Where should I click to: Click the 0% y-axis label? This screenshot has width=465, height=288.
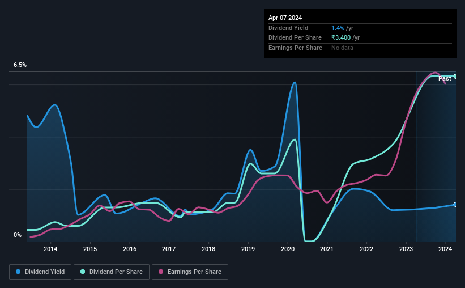pos(18,235)
